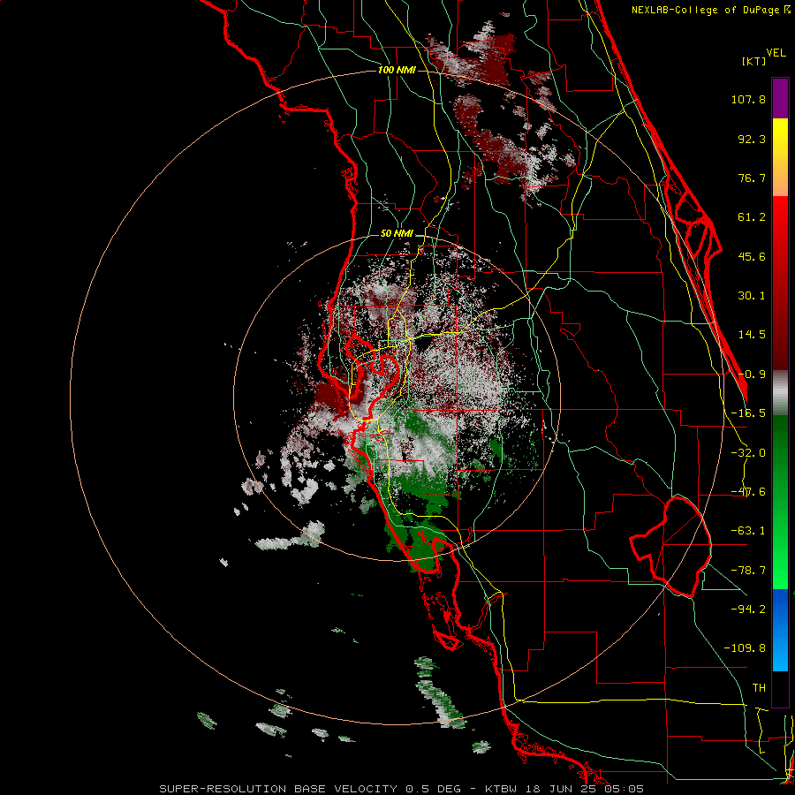Image resolution: width=795 pixels, height=795 pixels.
Task: Click the blue segment of the color bar
Action: tap(780, 629)
